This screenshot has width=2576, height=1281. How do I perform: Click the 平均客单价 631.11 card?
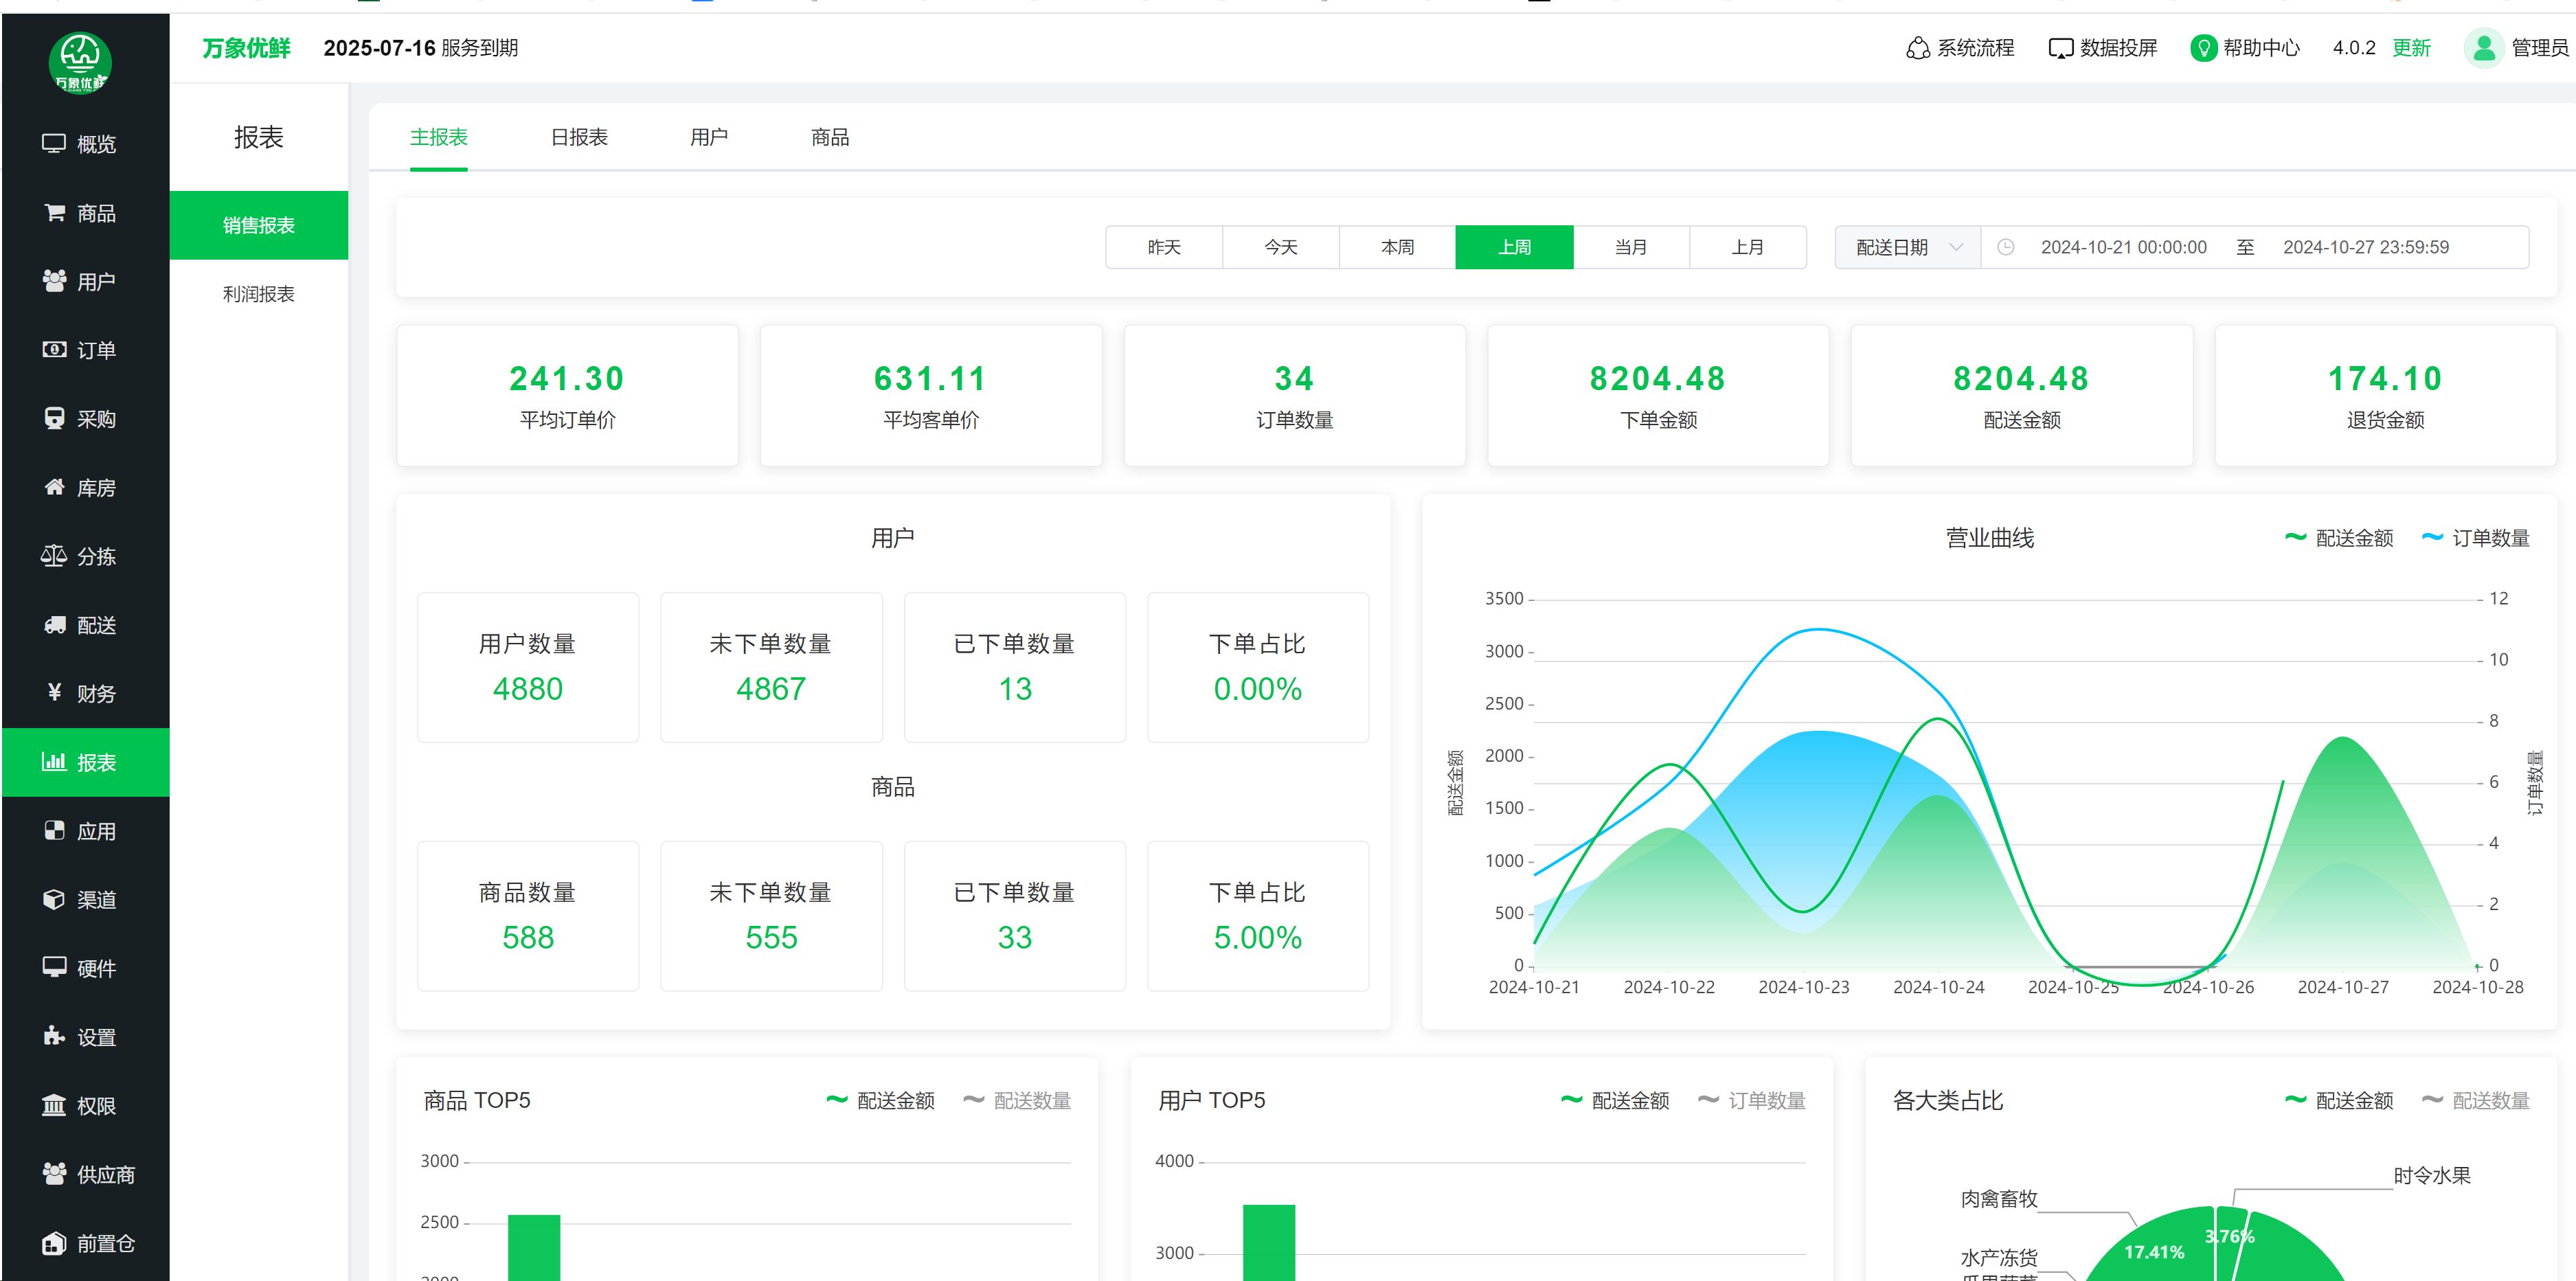[x=931, y=395]
